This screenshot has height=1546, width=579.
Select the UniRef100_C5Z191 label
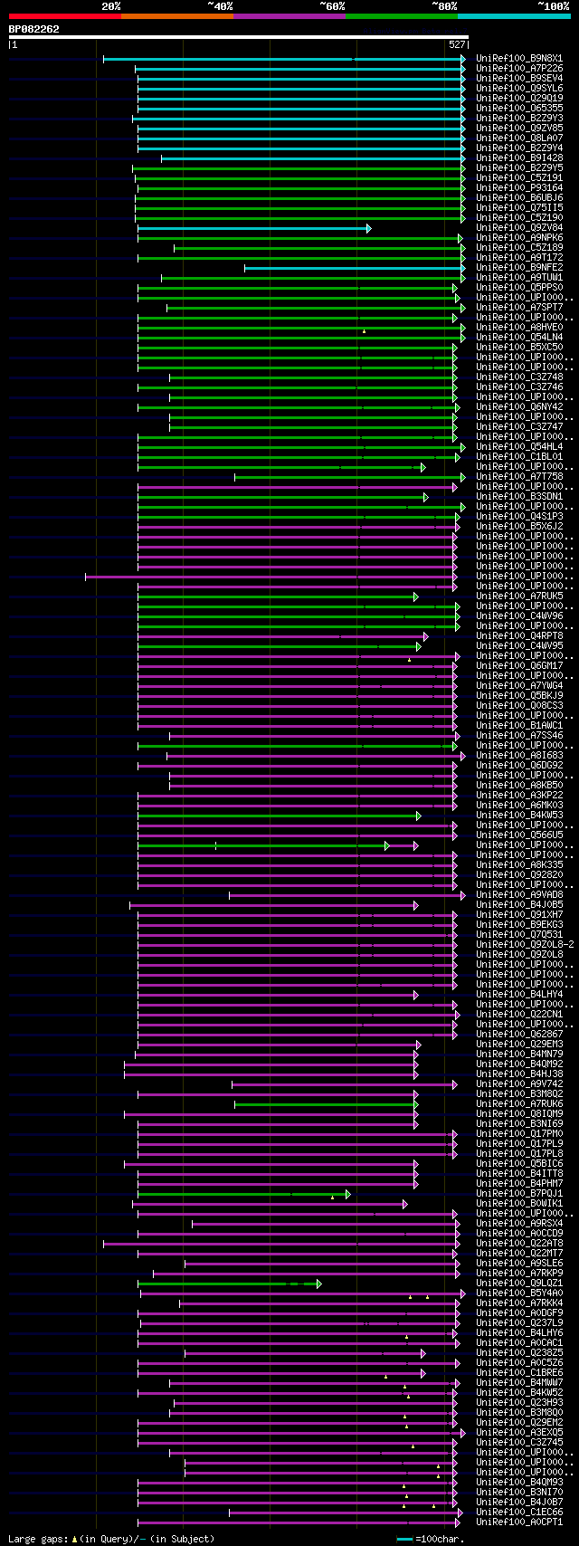click(519, 178)
